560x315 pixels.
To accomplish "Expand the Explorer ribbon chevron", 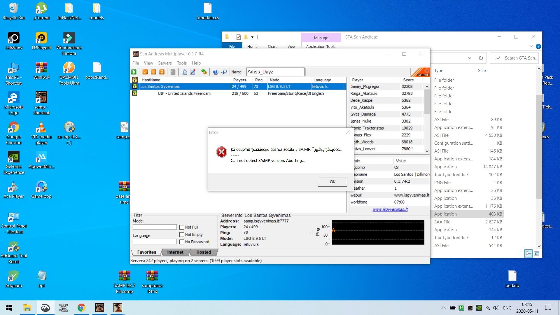I will 531,46.
